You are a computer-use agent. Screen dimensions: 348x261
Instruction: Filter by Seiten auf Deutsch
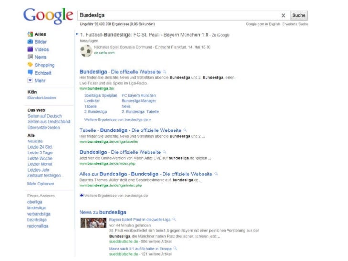pyautogui.click(x=44, y=116)
